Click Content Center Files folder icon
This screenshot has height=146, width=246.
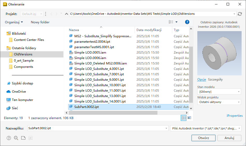(x=11, y=40)
